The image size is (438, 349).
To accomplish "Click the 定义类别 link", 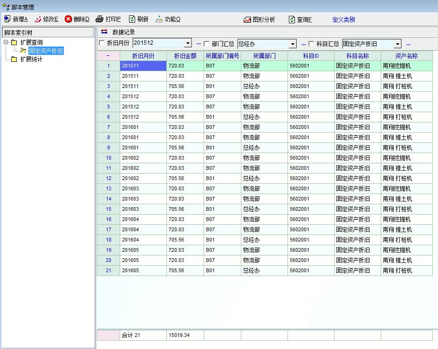I will pos(343,20).
